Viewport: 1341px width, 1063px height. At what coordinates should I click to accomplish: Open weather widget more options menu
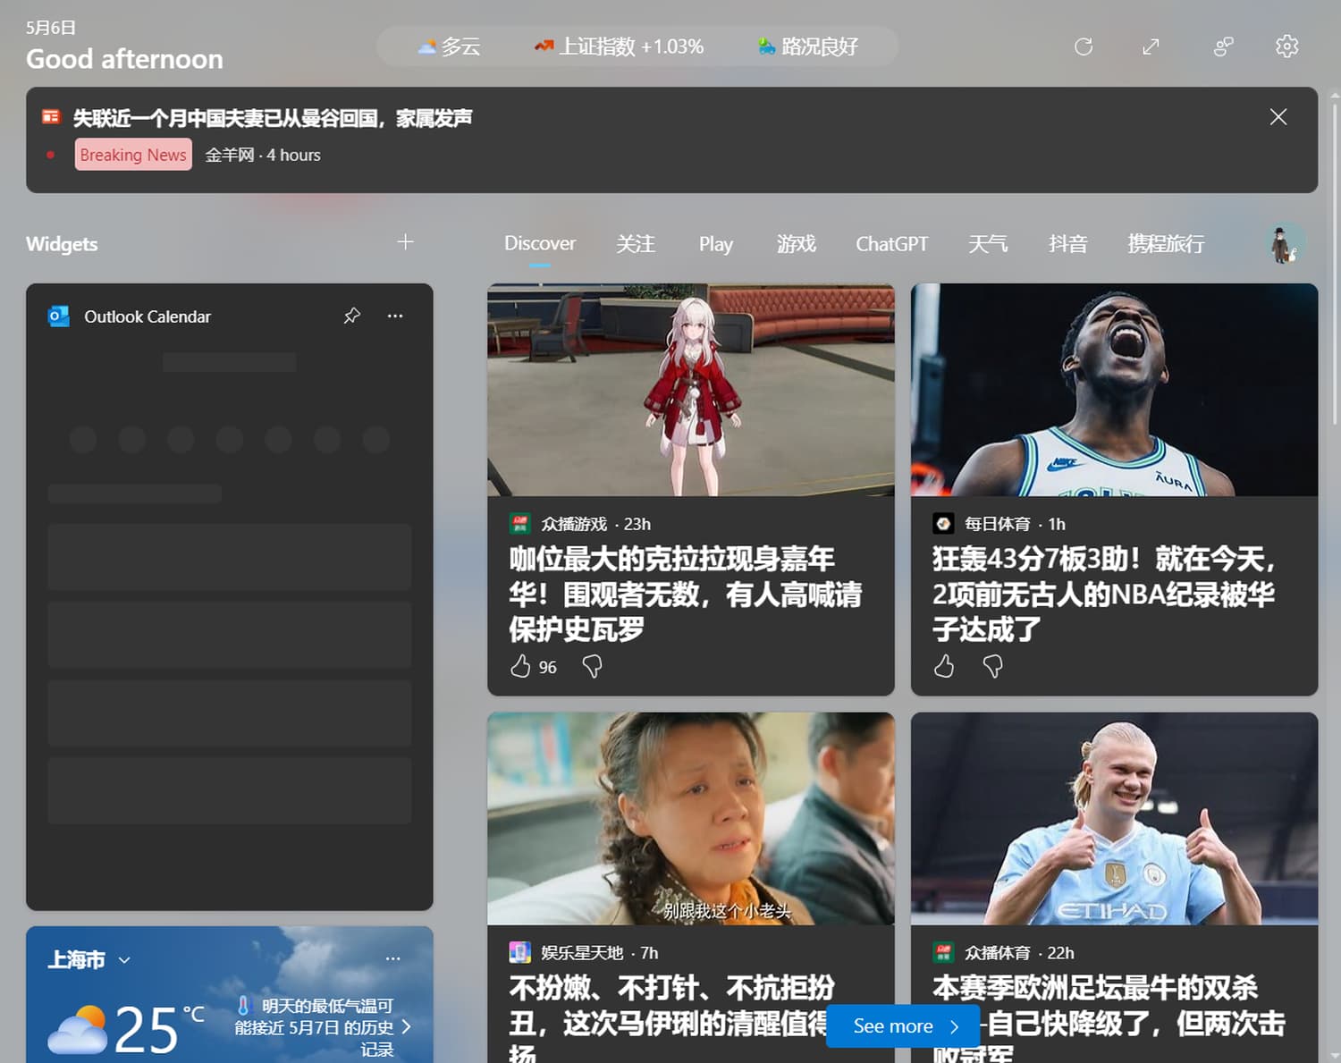(392, 958)
